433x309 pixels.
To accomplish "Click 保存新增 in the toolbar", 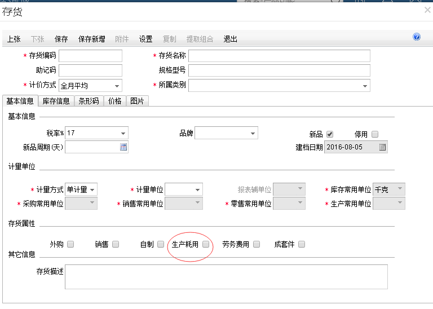I will (91, 39).
